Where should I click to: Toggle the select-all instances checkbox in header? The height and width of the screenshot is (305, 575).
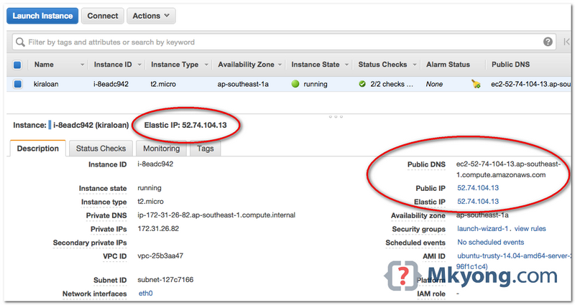coord(18,65)
